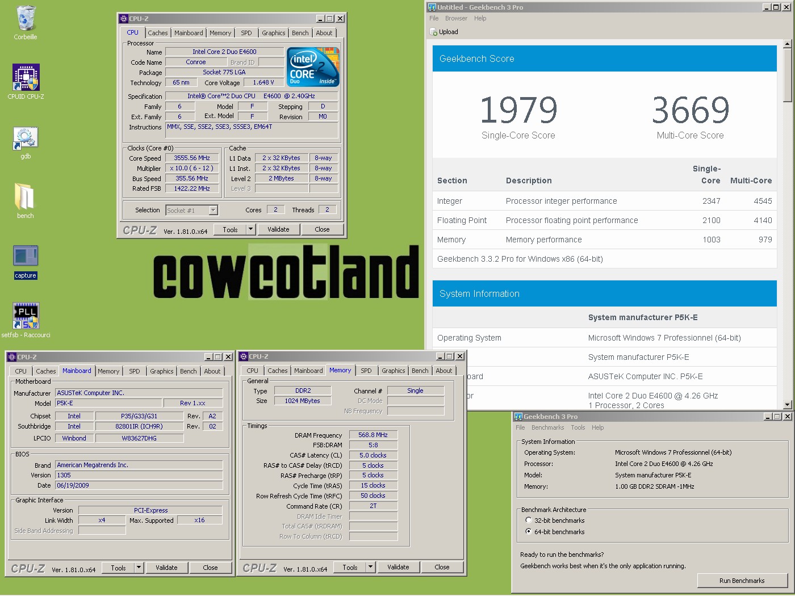This screenshot has width=795, height=596.
Task: Open Help menu in small Geekbench window
Action: point(597,427)
